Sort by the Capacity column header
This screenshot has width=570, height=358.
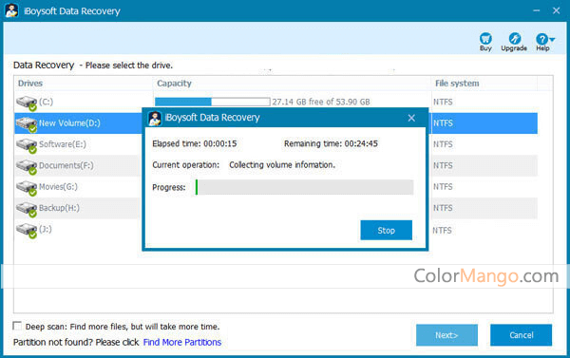tap(174, 84)
